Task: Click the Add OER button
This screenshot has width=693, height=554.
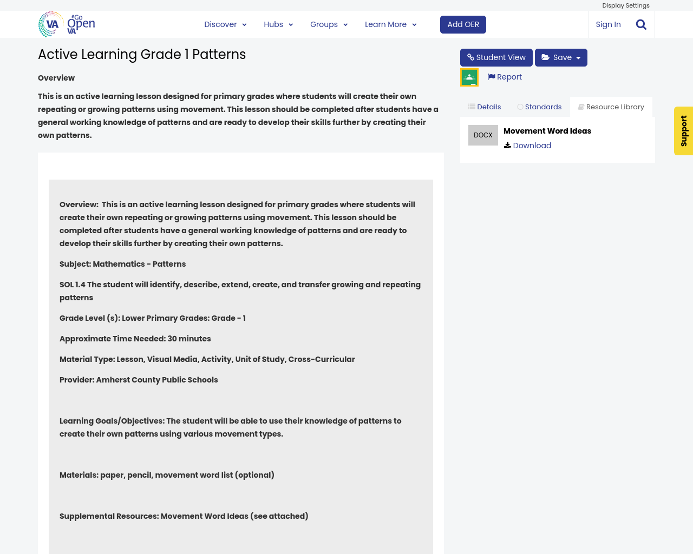Action: 463,24
